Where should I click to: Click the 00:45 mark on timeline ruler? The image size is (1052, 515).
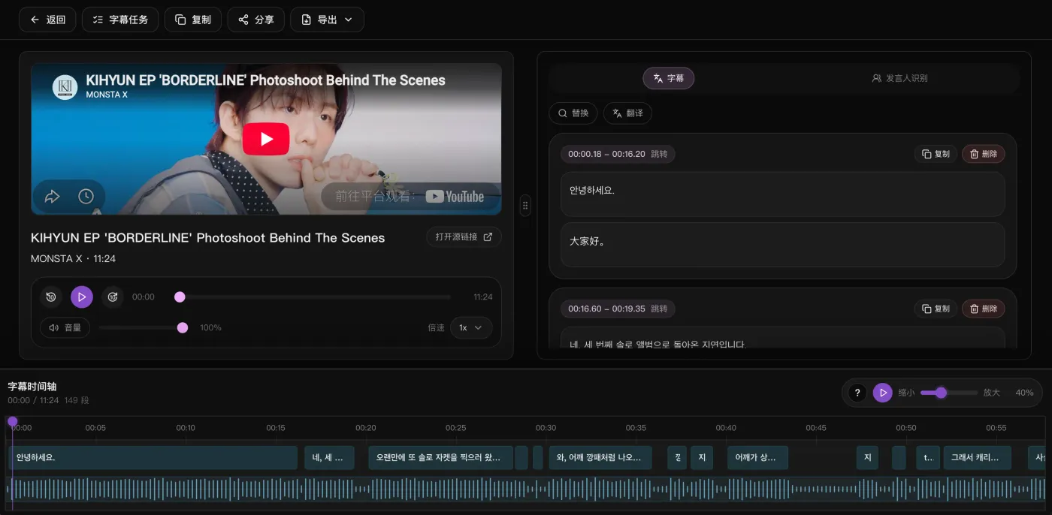tap(816, 428)
